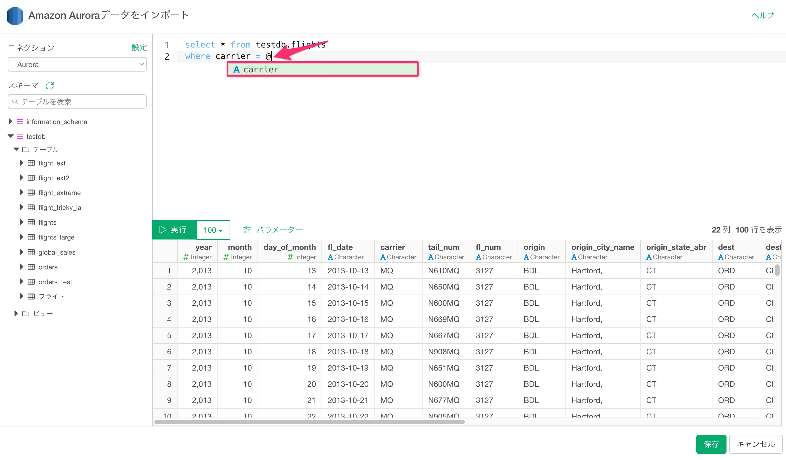Click the horizontal scrollbar under results
This screenshot has width=786, height=460.
(309, 422)
